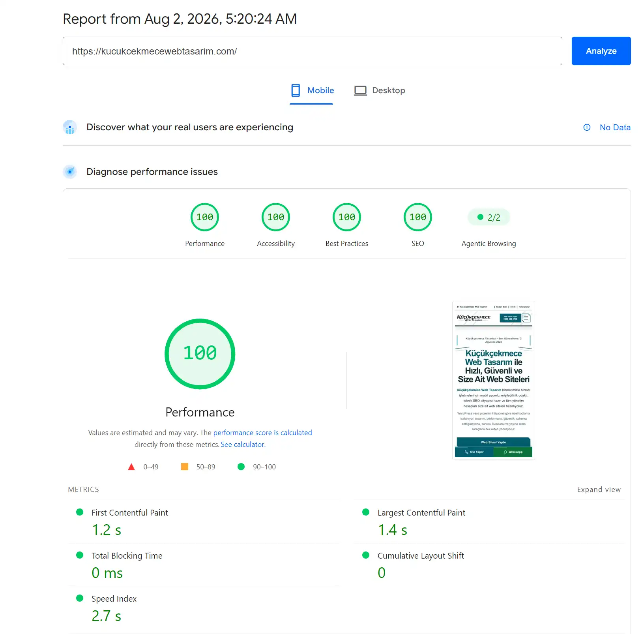Viewport: 642px width, 634px height.
Task: Click the No Data info icon
Action: pos(587,128)
